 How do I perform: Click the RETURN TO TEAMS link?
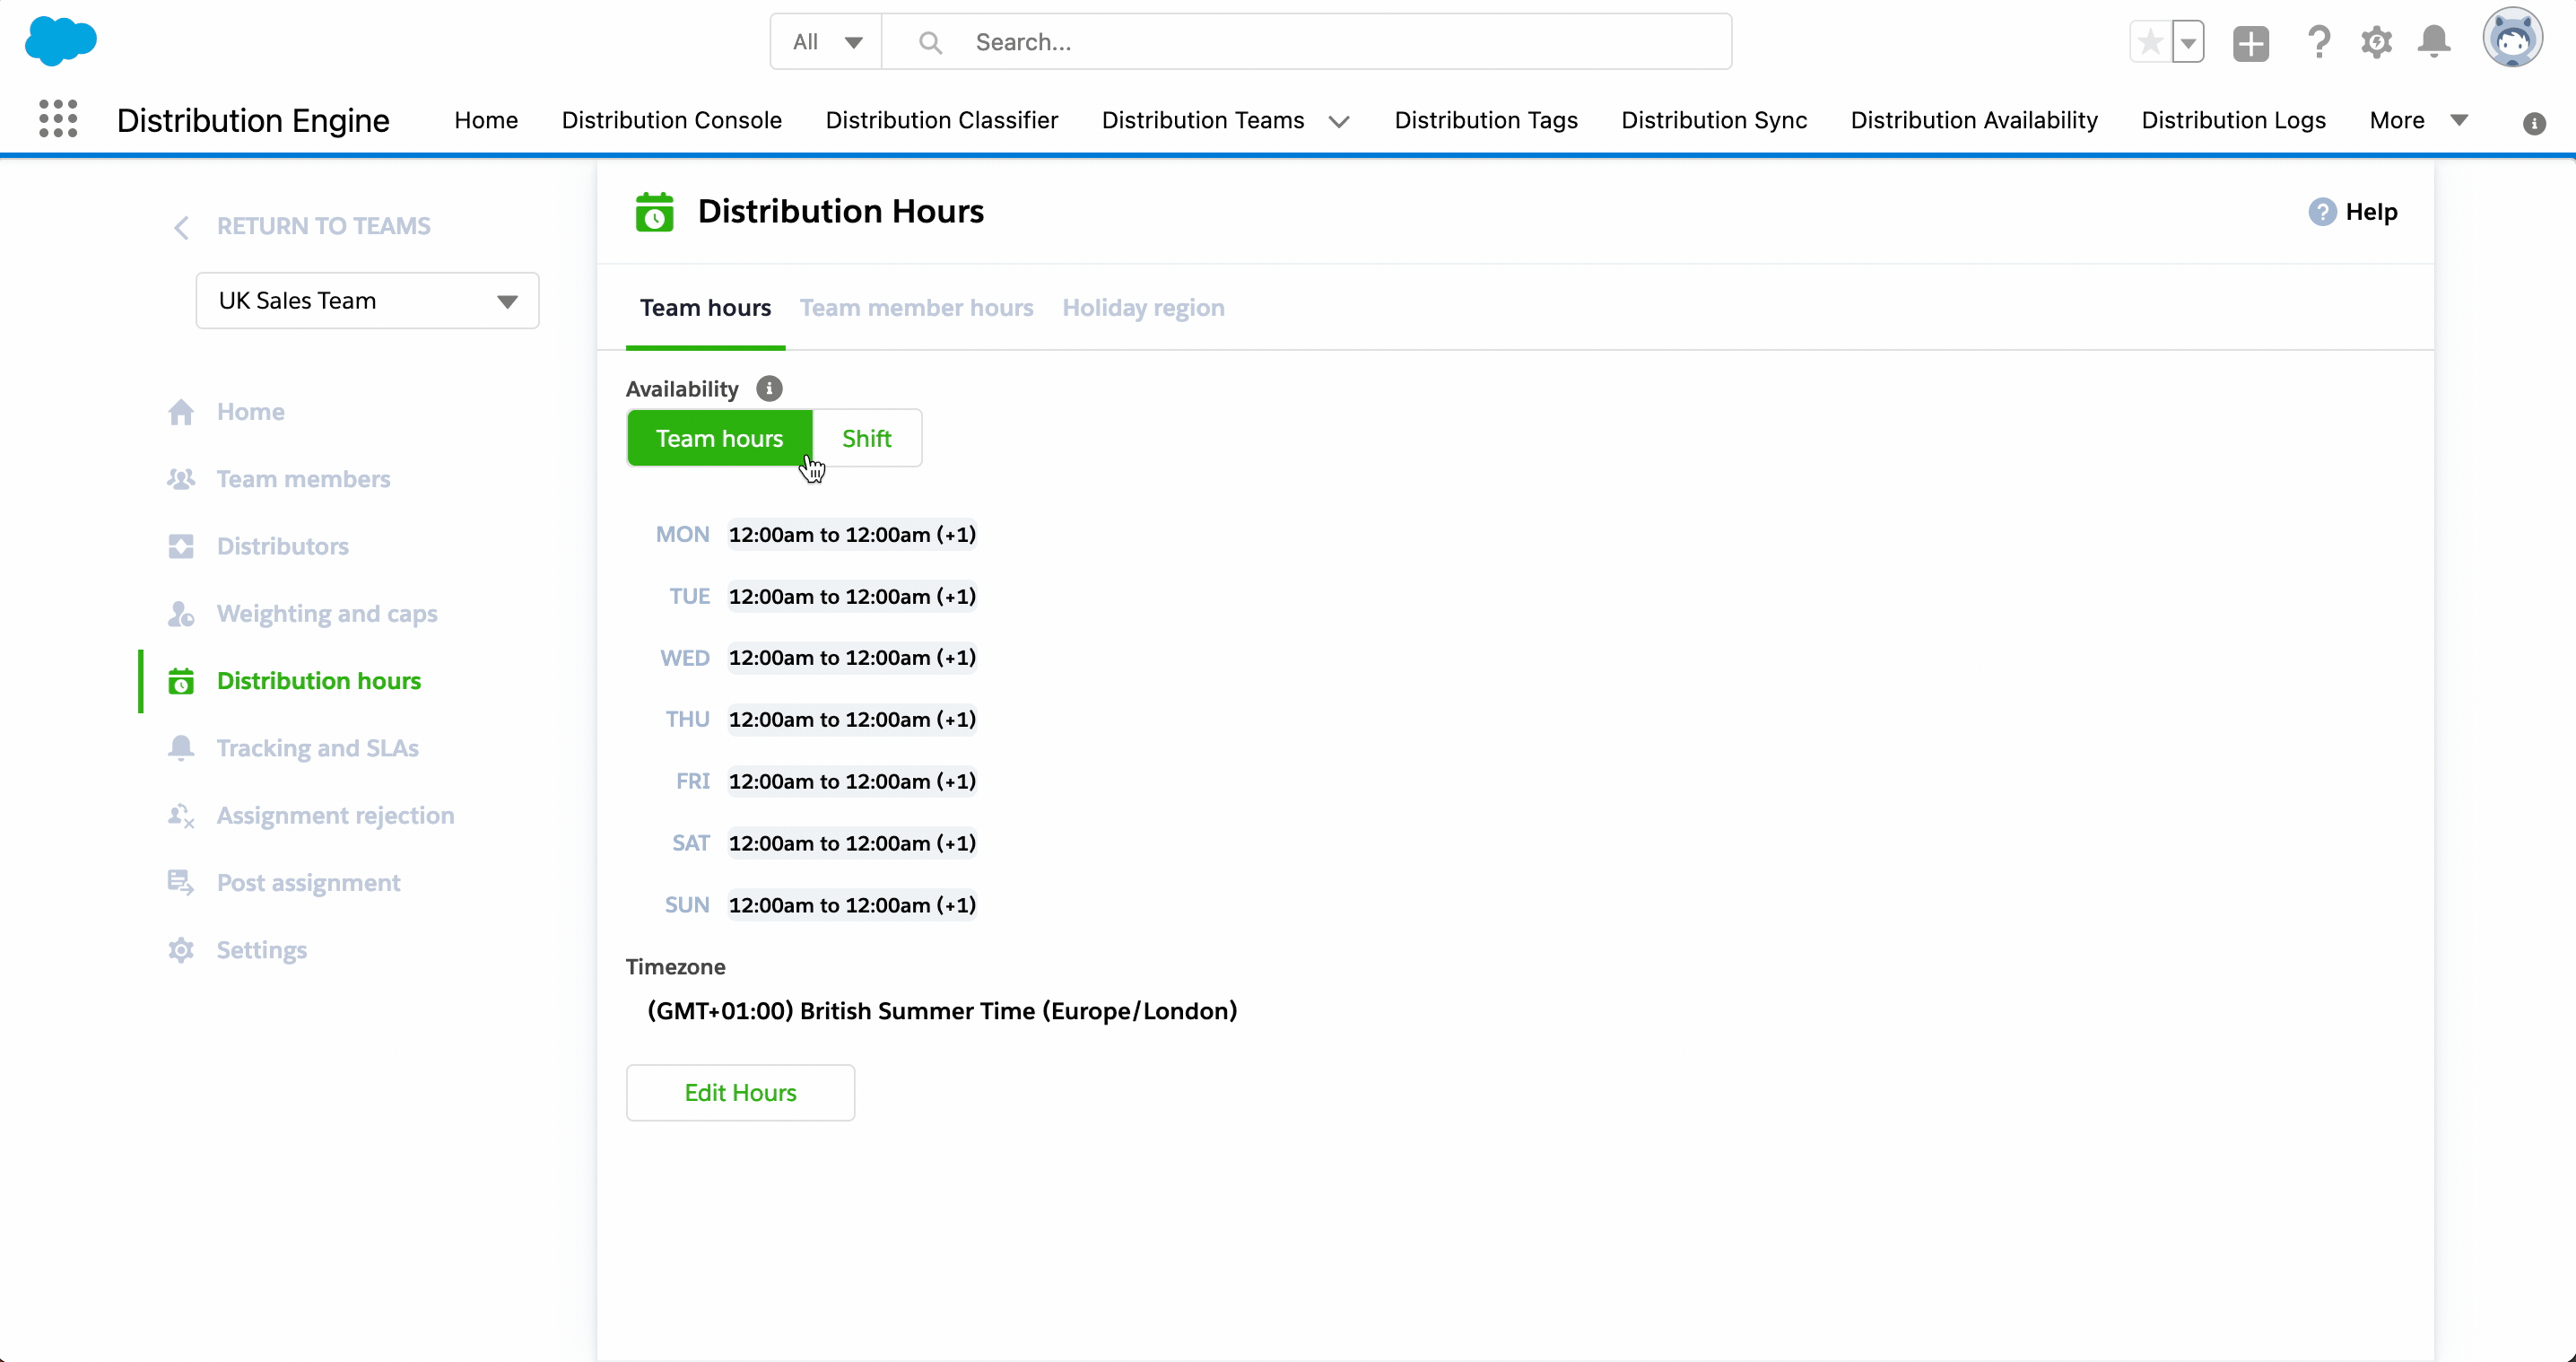[323, 227]
